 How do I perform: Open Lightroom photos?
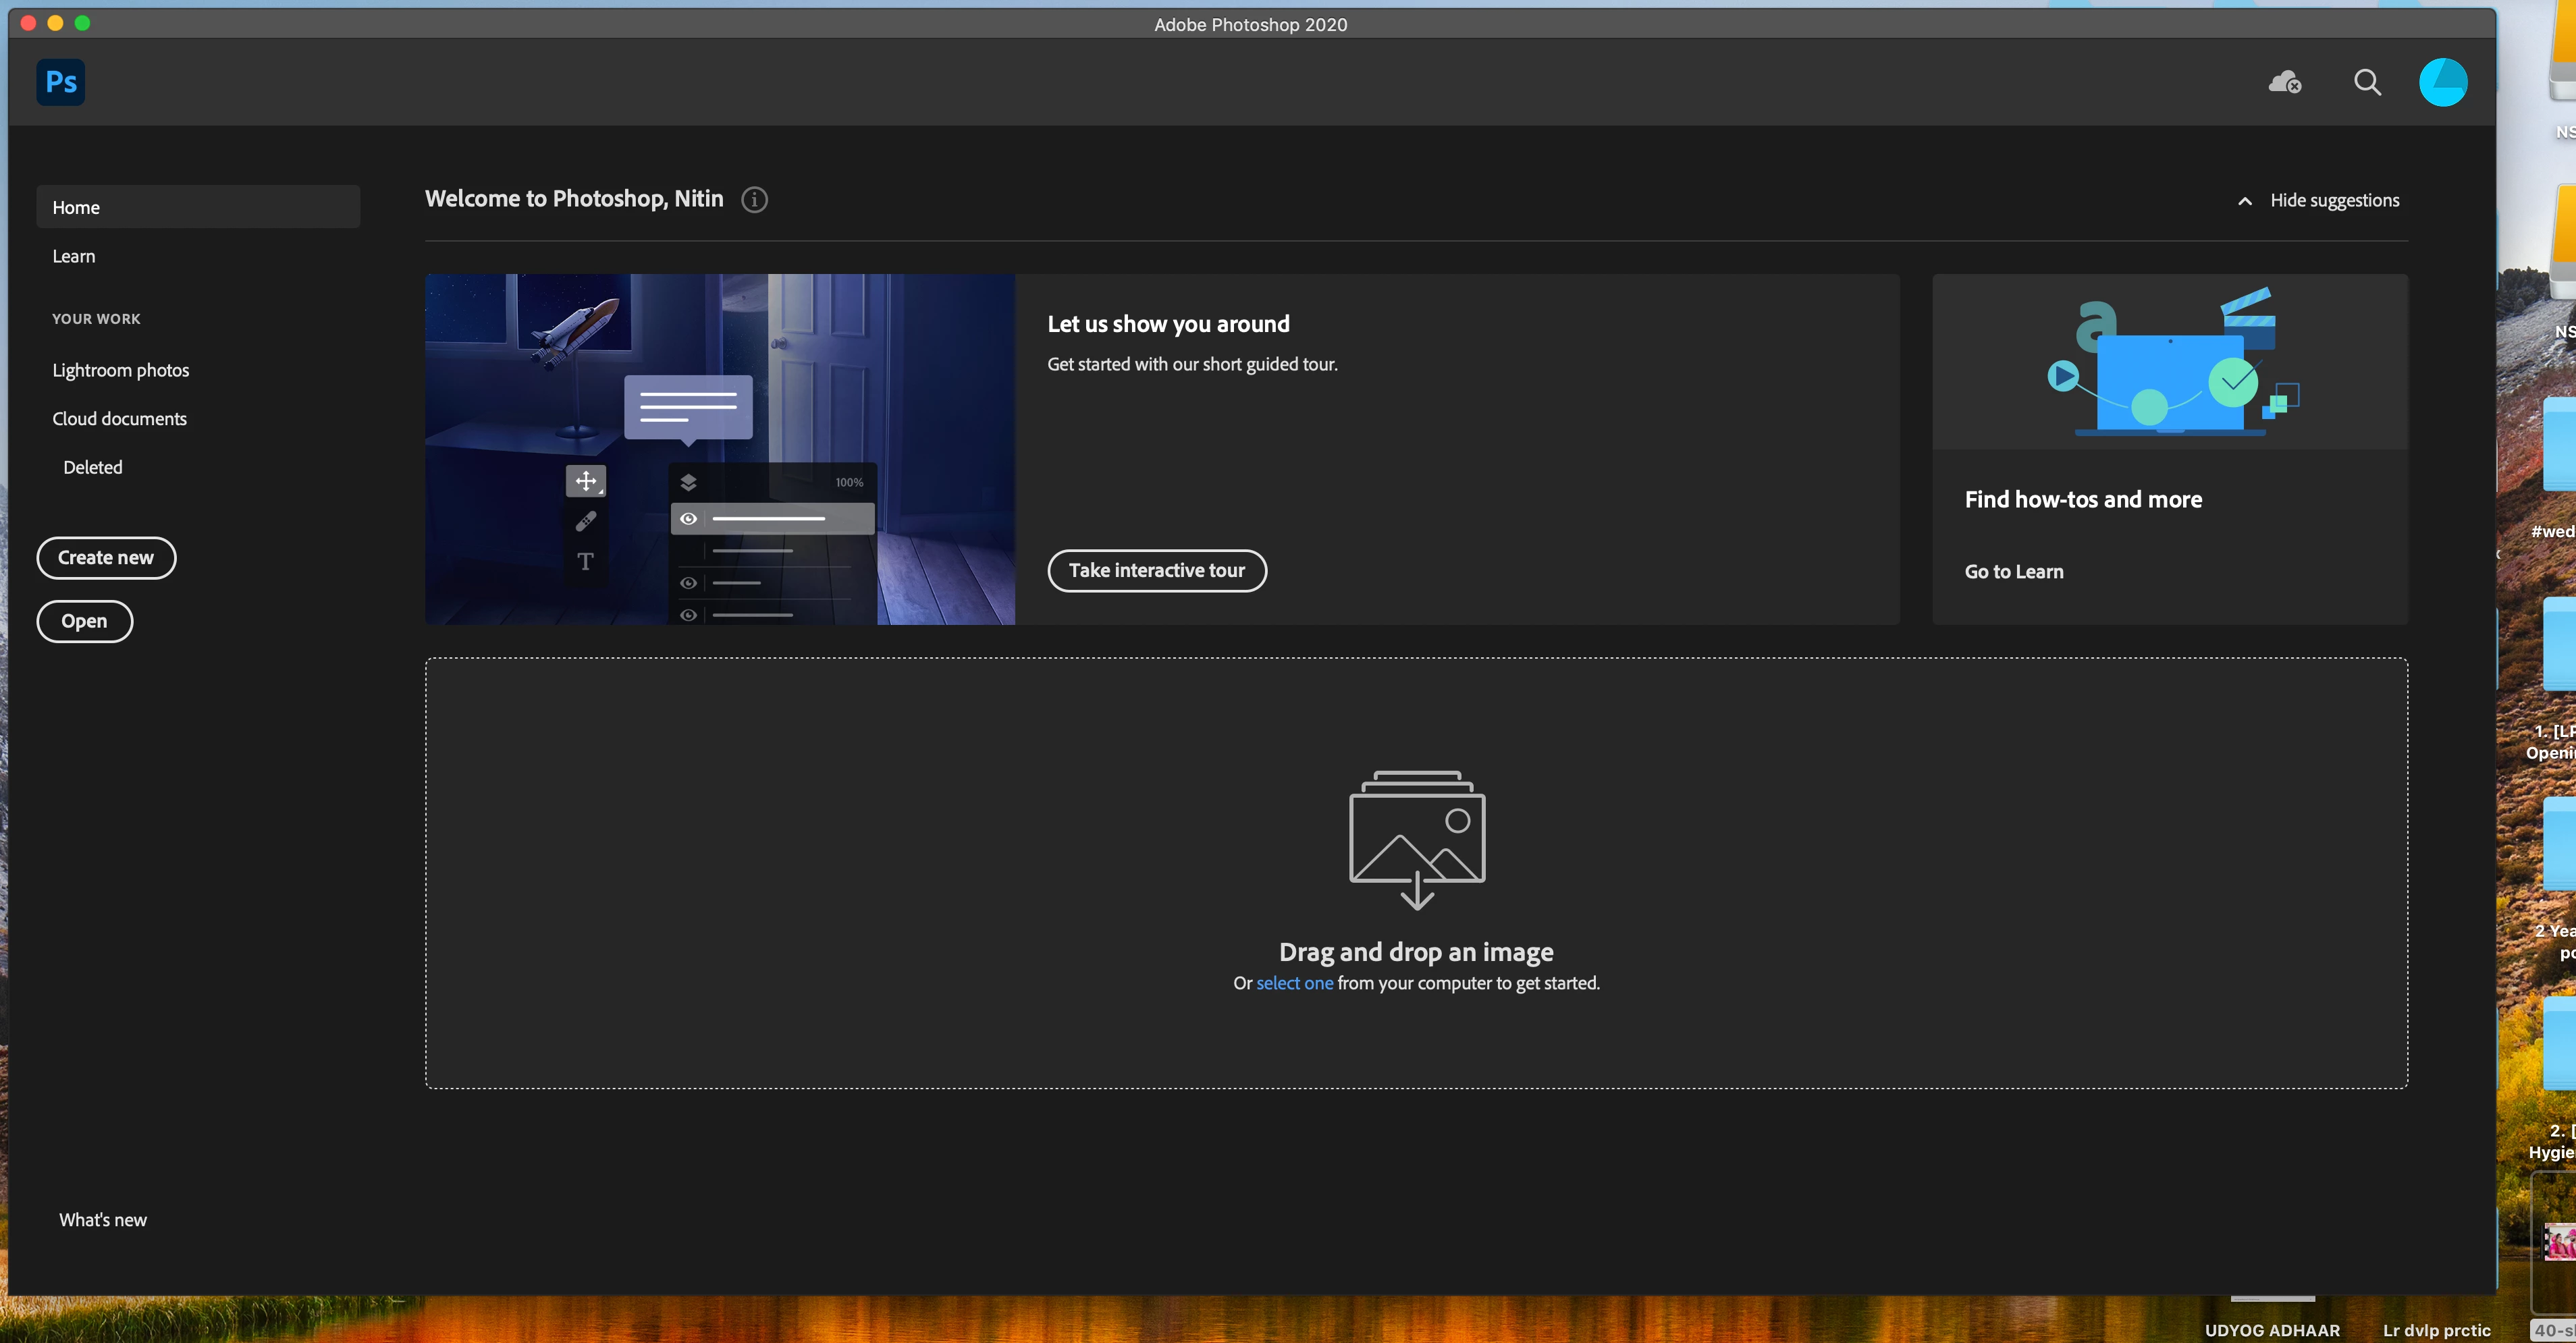[x=121, y=370]
